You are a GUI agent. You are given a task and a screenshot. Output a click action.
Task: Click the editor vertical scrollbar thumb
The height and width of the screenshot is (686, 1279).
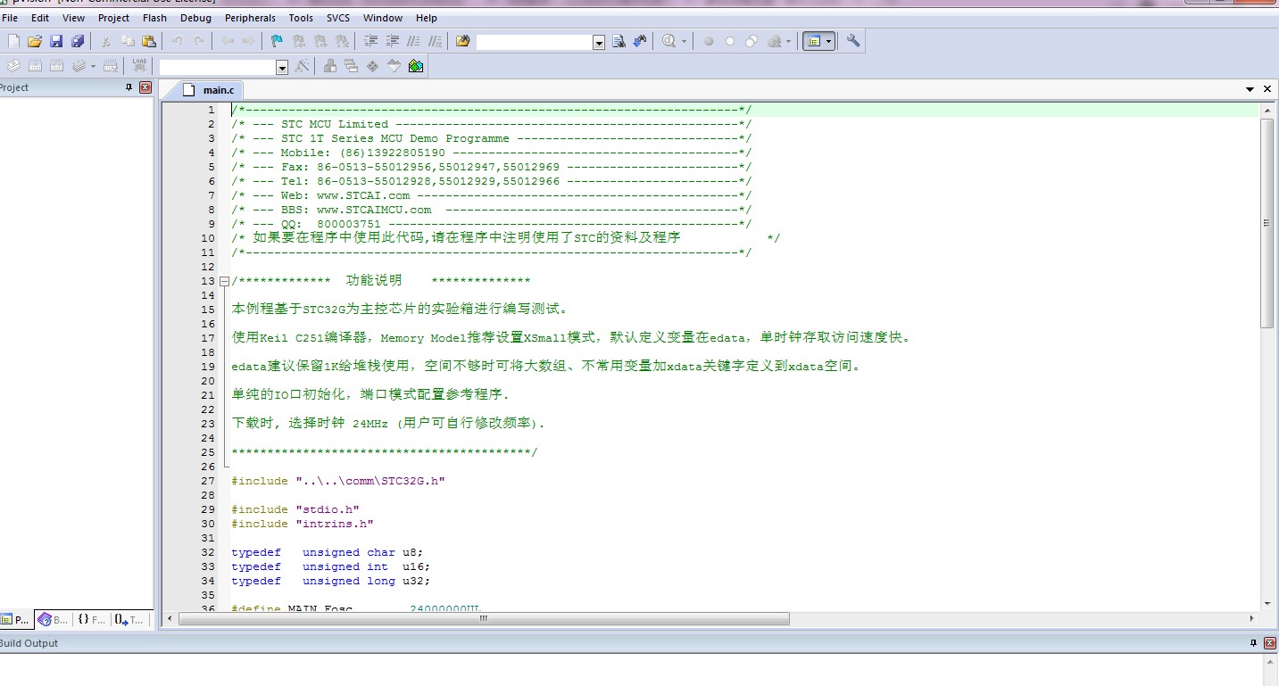1267,223
